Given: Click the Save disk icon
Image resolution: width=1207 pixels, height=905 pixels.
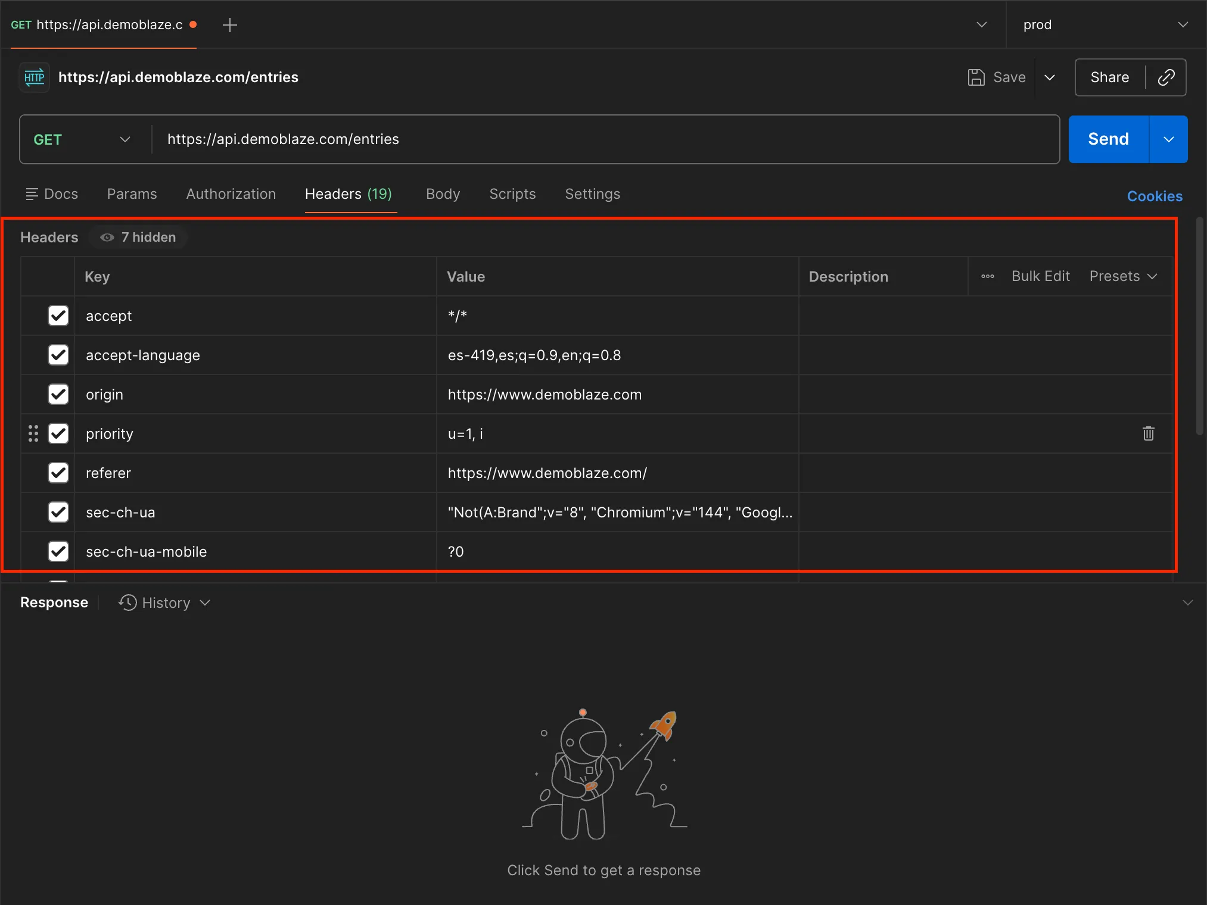Looking at the screenshot, I should [x=976, y=77].
